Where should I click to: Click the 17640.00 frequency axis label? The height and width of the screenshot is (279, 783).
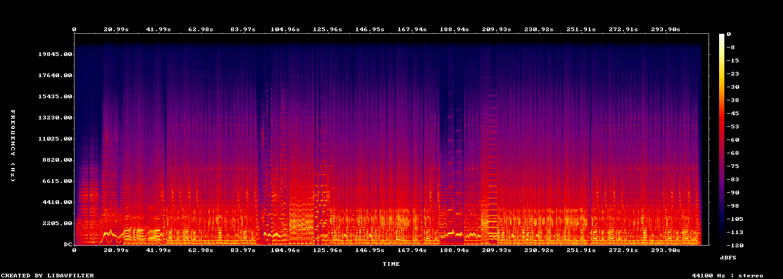click(x=55, y=76)
